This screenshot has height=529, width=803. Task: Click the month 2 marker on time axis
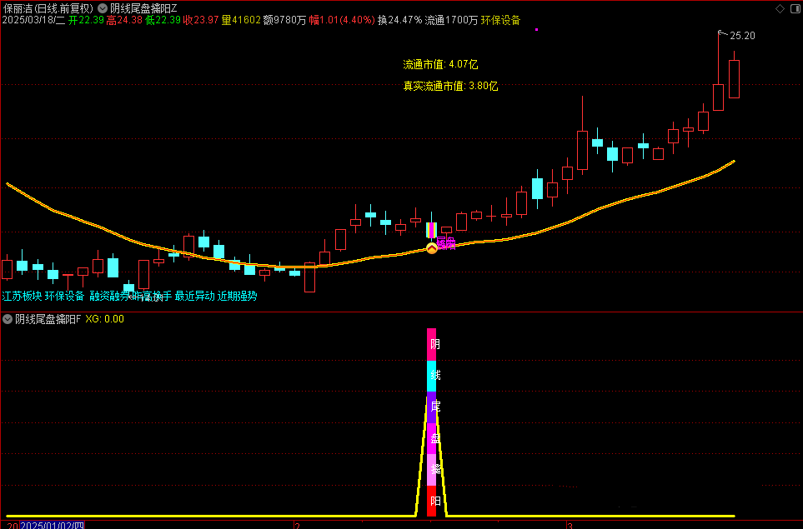click(x=297, y=525)
